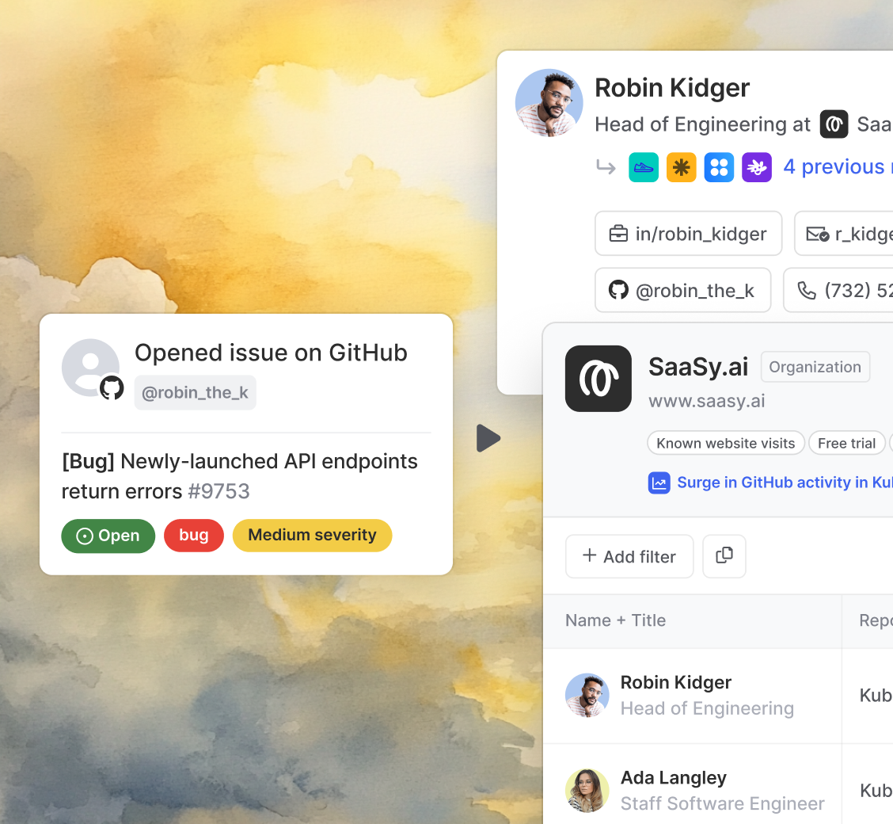Click the '[Bug] Newly-launched API endpoints' title
Image resolution: width=893 pixels, height=824 pixels.
click(240, 462)
